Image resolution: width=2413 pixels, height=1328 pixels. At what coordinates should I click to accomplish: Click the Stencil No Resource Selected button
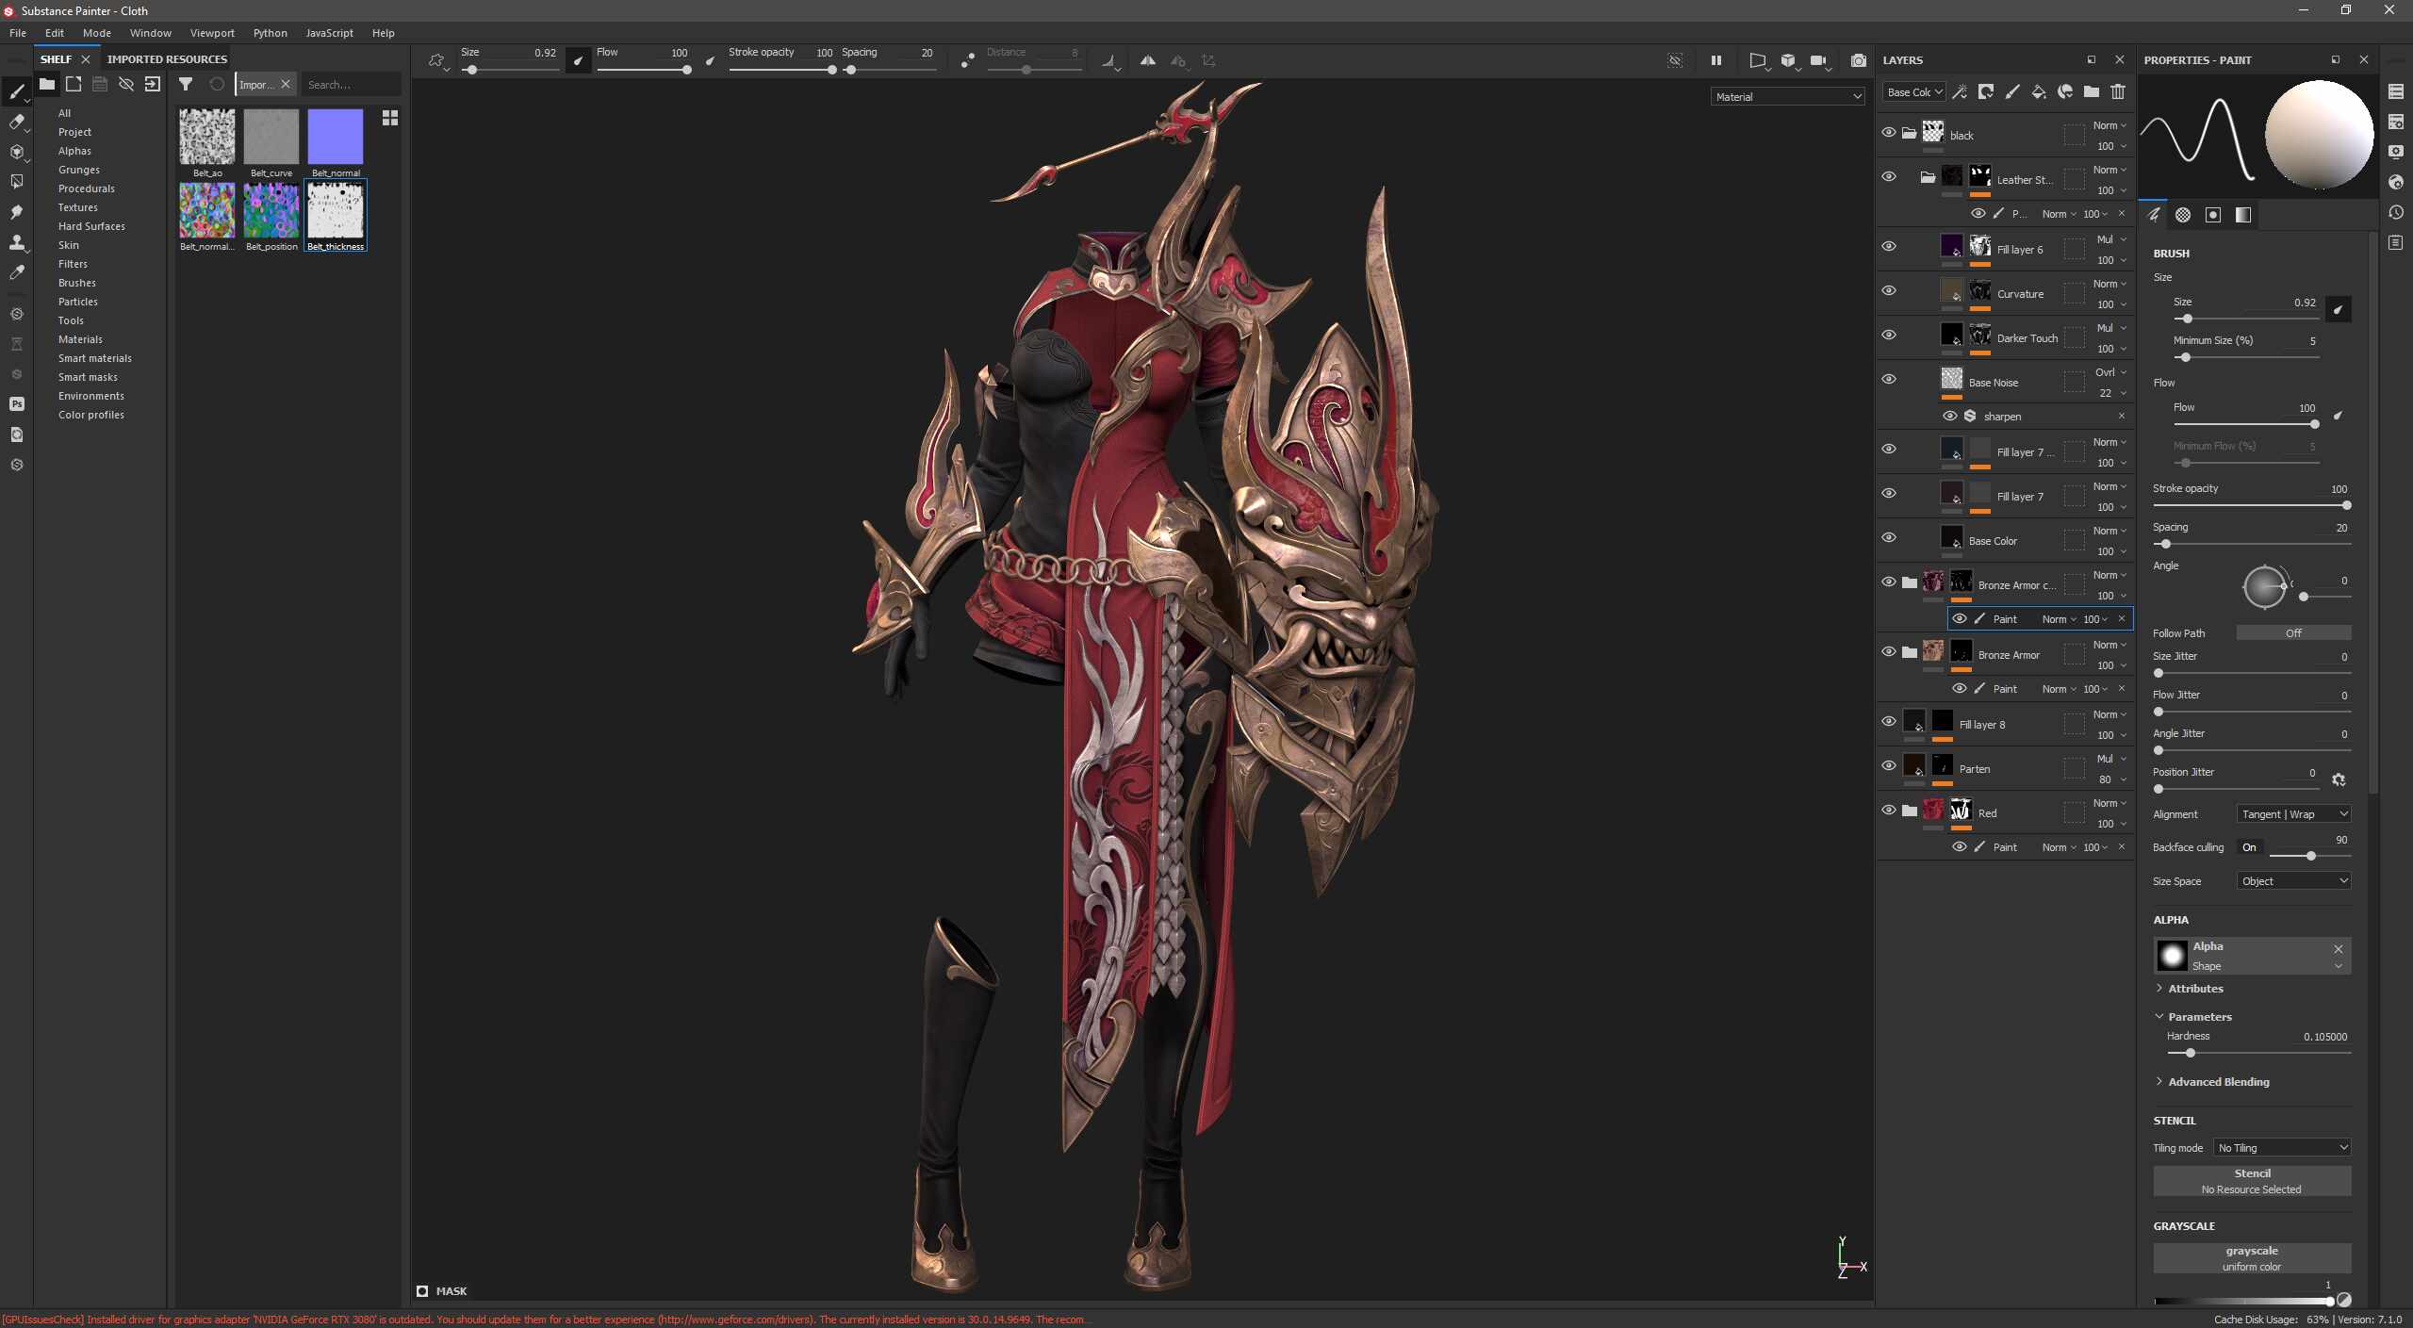(x=2252, y=1181)
